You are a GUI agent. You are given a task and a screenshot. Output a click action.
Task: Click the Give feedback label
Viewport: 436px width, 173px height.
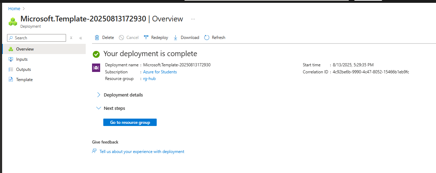(x=105, y=142)
